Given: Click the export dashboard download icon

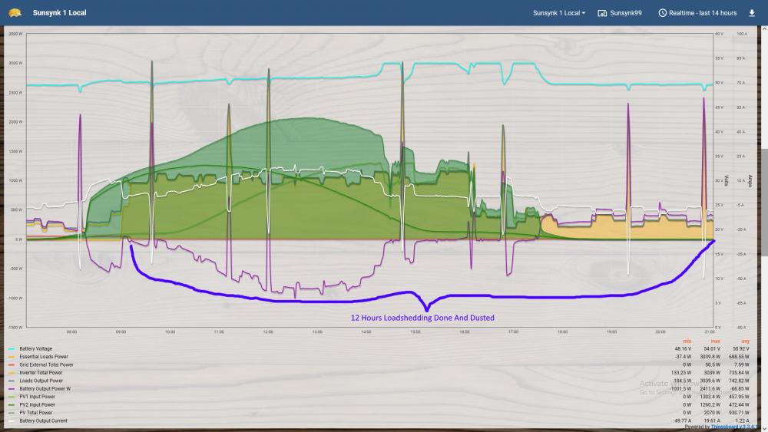Looking at the screenshot, I should [752, 13].
